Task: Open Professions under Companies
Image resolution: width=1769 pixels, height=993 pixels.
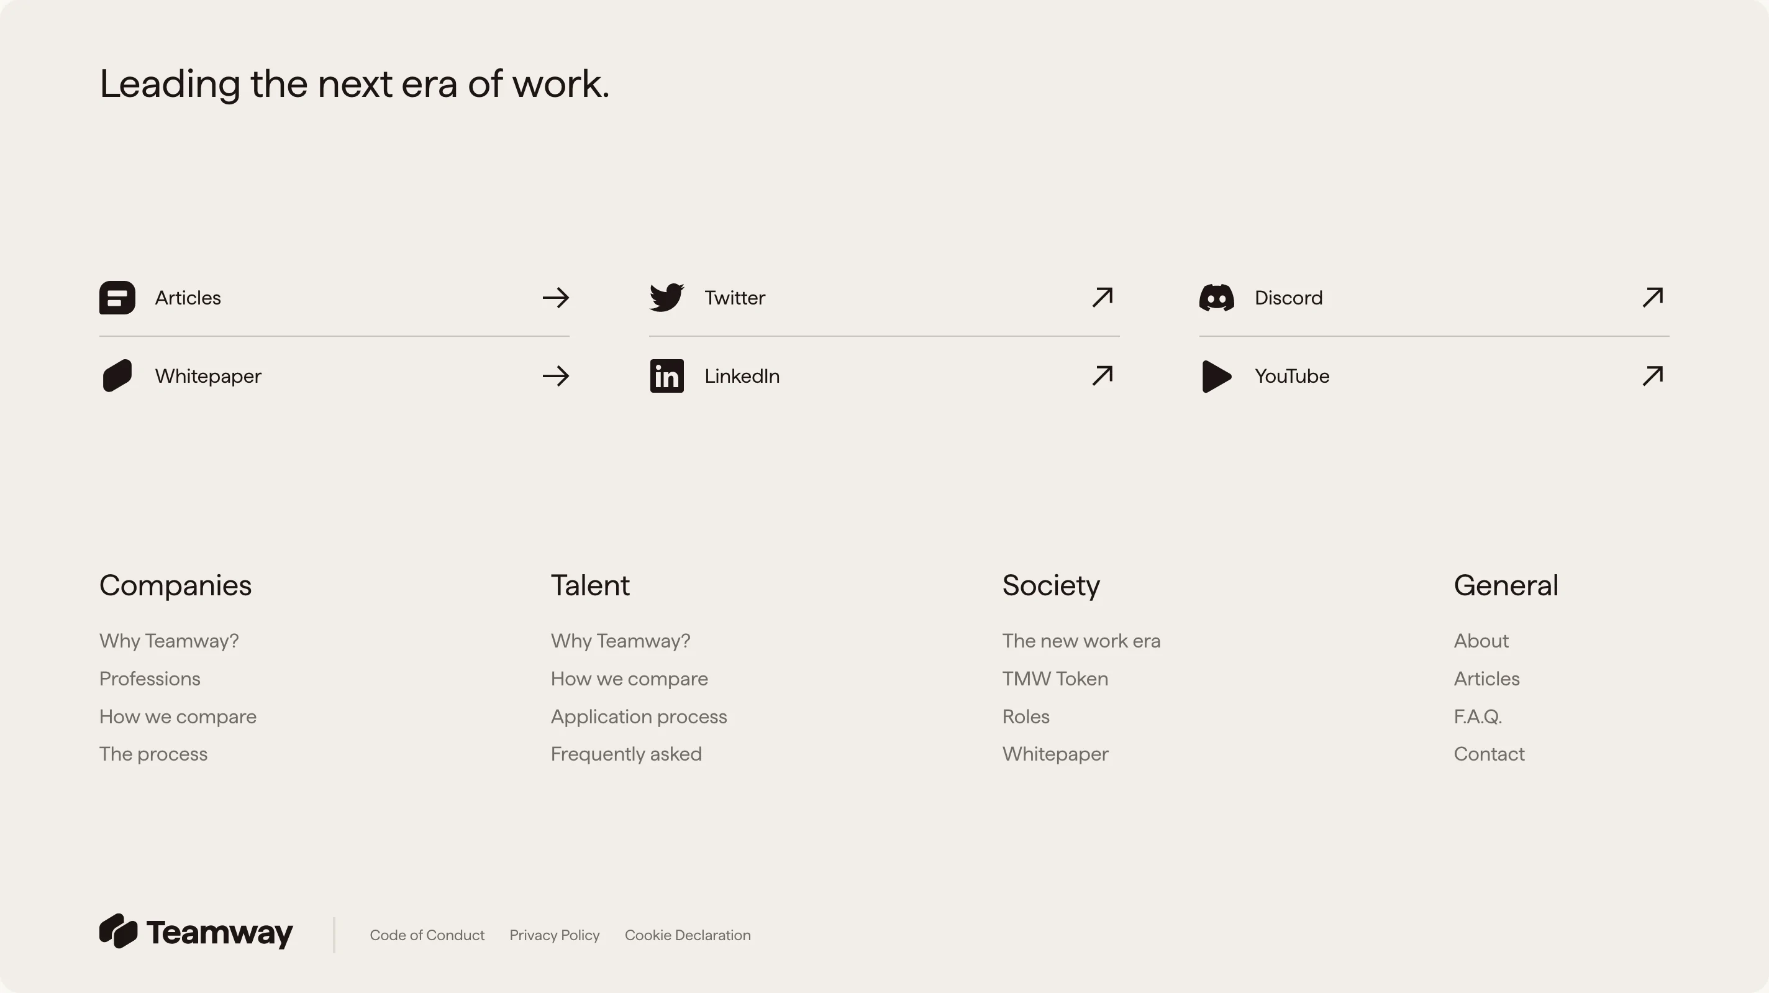Action: pos(150,679)
